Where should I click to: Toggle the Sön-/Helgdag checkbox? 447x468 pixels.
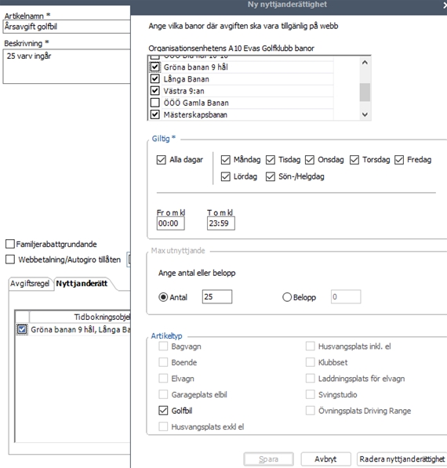271,176
